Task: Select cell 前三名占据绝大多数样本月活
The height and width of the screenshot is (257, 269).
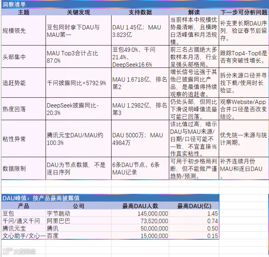Action: click(x=194, y=57)
